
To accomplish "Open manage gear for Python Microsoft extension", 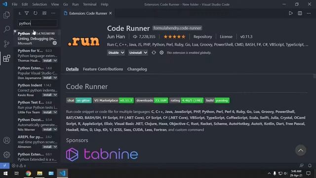I will pyautogui.click(x=55, y=43).
